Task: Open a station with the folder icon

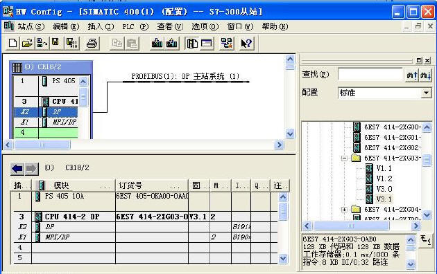Action: click(x=27, y=44)
